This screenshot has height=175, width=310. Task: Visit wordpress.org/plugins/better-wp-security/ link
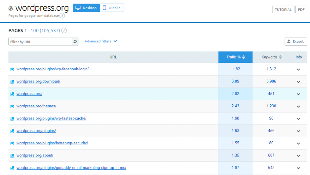[52, 143]
